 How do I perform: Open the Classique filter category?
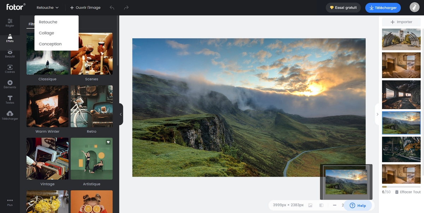pyautogui.click(x=47, y=57)
